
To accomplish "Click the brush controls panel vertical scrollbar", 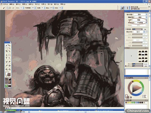I will coord(150,39).
